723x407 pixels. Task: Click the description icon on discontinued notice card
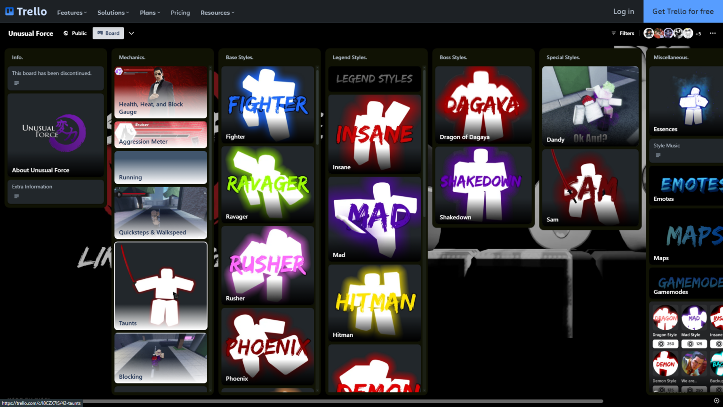coord(16,83)
